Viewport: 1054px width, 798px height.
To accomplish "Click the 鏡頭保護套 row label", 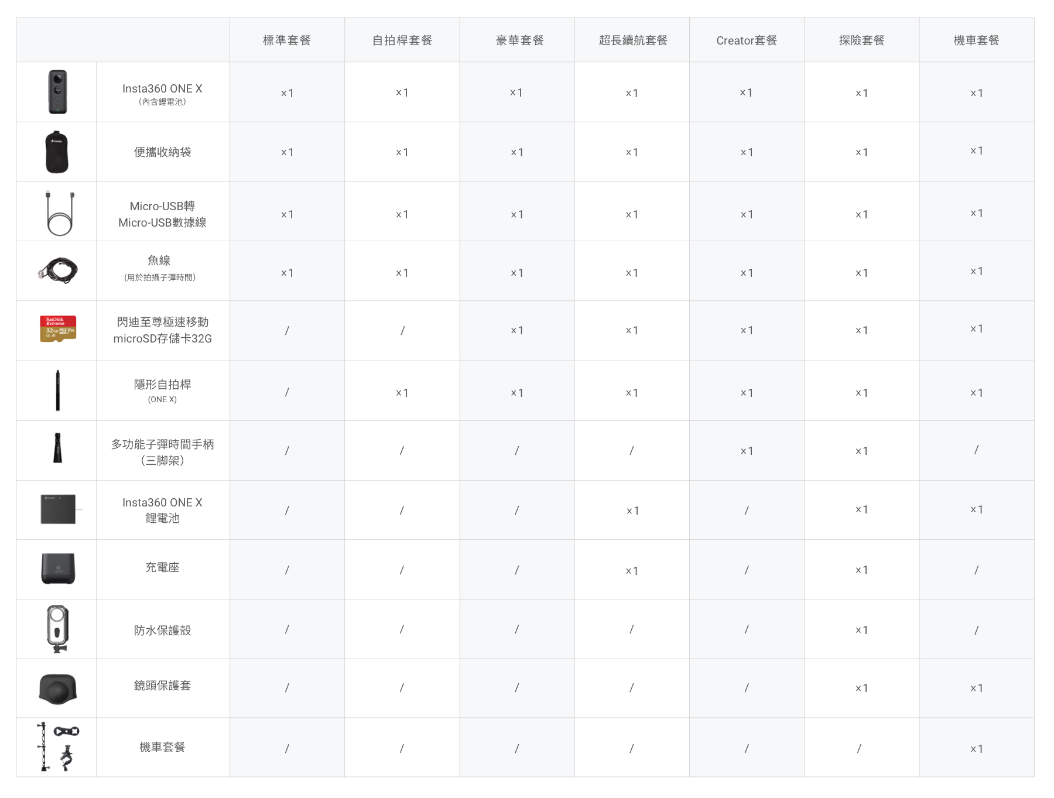I will (x=162, y=686).
